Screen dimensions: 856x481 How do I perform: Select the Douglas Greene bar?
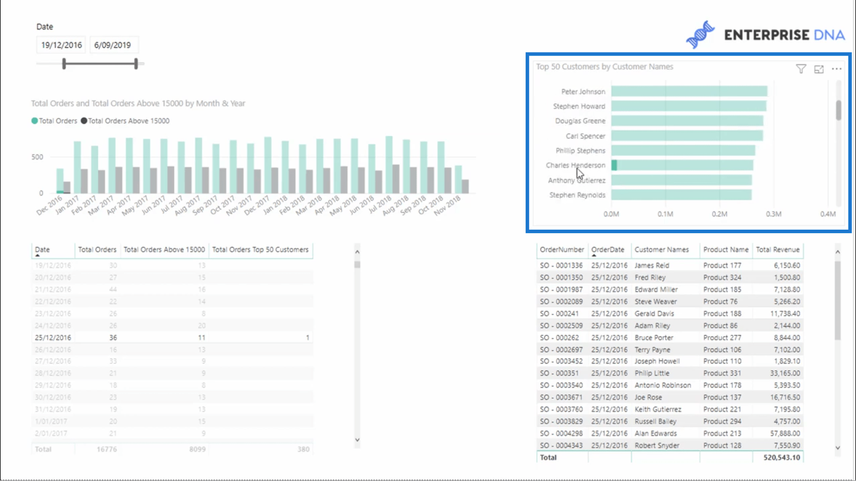point(687,121)
